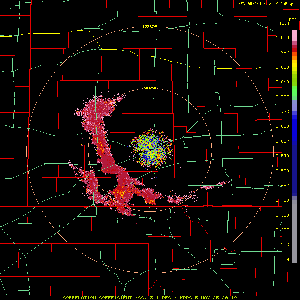The width and height of the screenshot is (300, 300).
Task: Pick the lavender segment near 0.733
Action: pos(294,106)
